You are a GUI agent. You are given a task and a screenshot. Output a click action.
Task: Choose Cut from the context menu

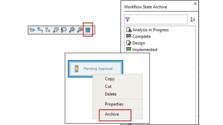coord(108,86)
